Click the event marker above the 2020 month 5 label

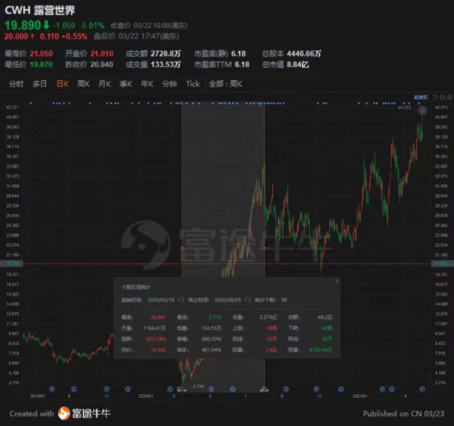pos(211,389)
